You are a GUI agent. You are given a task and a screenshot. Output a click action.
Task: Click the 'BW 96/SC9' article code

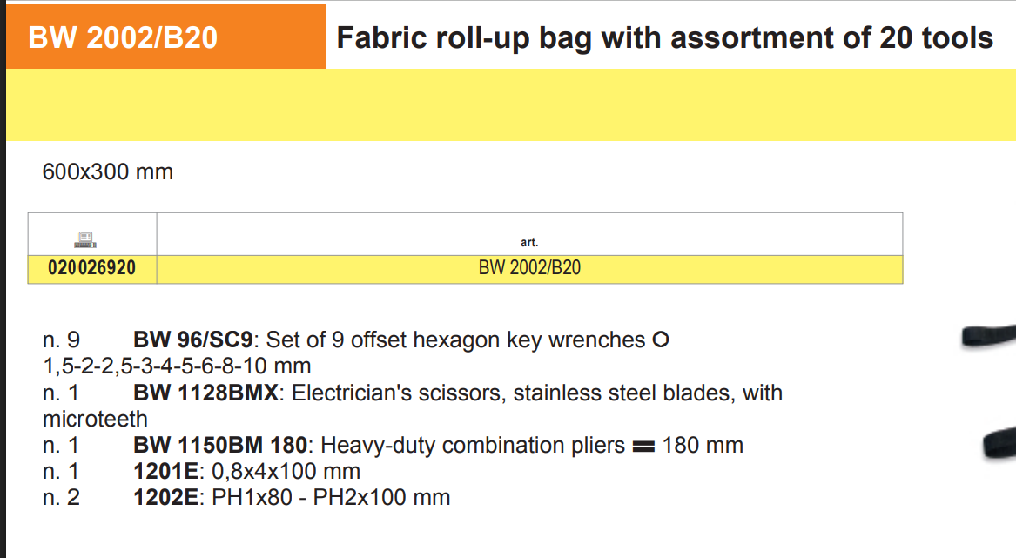pos(192,340)
